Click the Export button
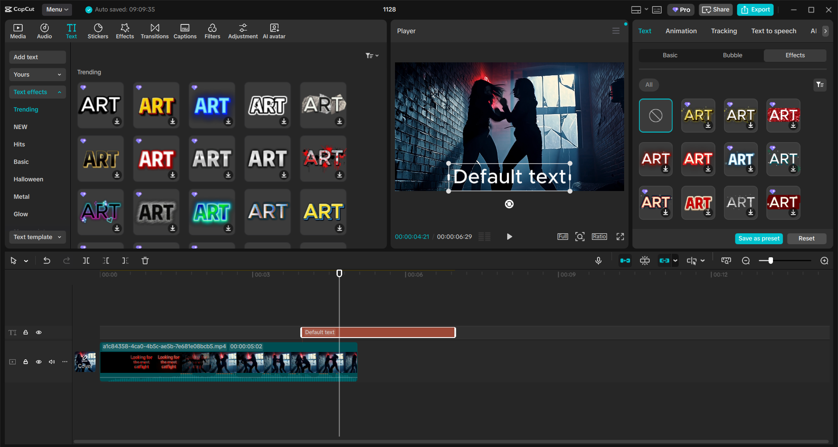Viewport: 838px width, 447px height. pyautogui.click(x=755, y=9)
